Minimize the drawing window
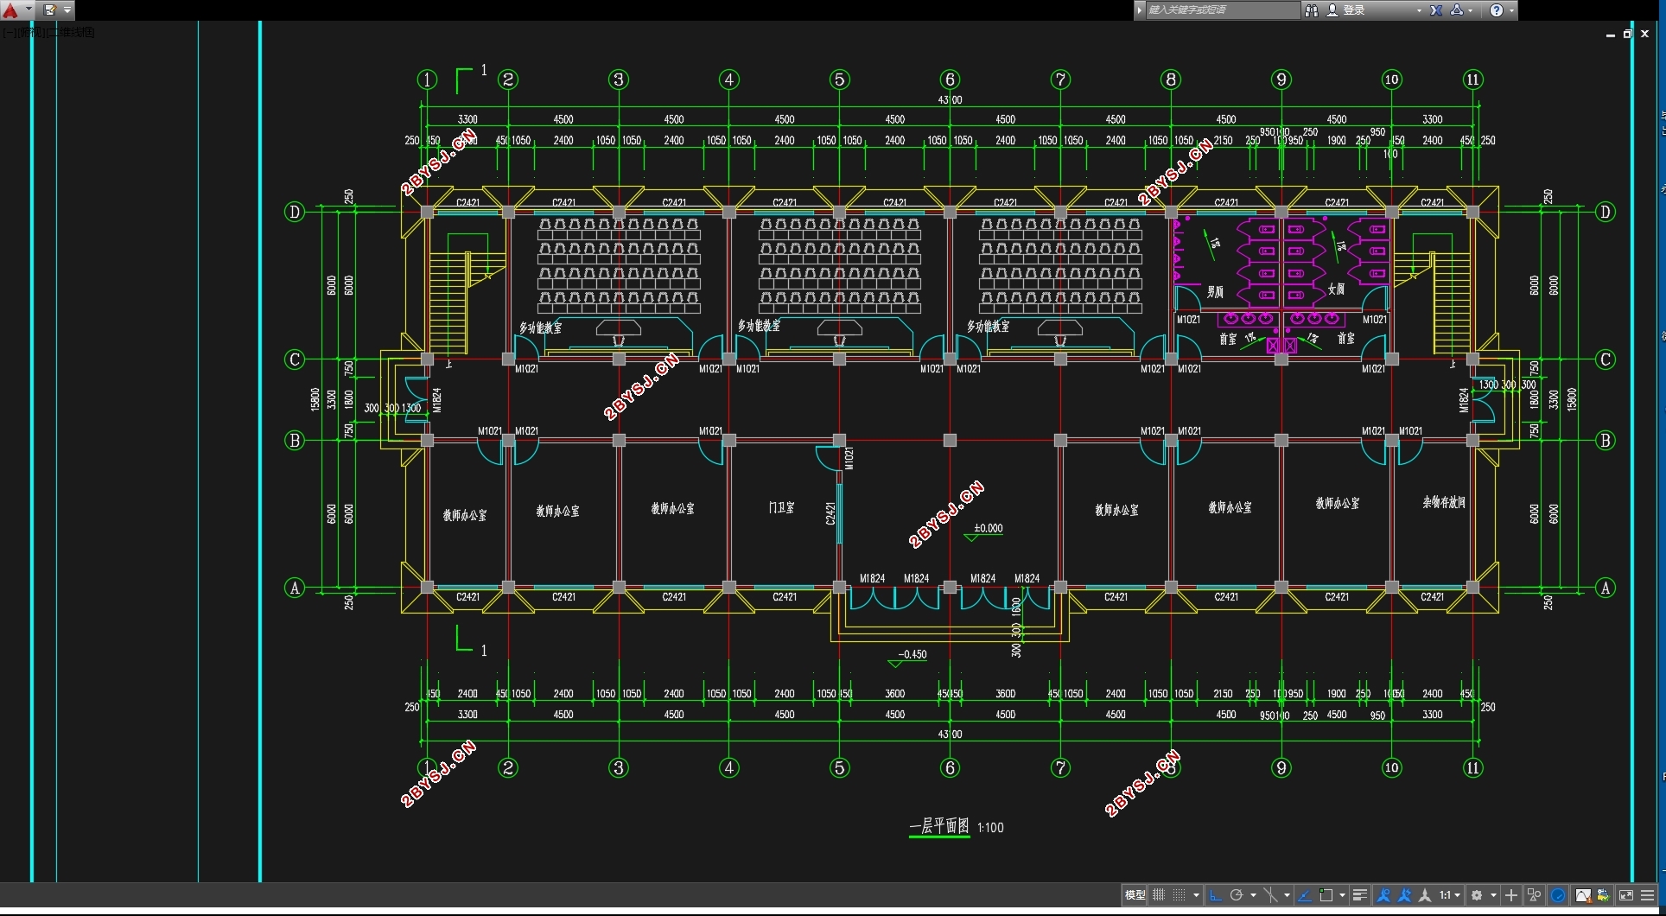Screen dimensions: 1666x916 pos(1611,35)
